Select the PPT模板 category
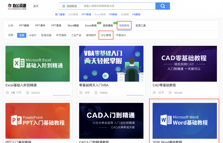 click(24, 26)
